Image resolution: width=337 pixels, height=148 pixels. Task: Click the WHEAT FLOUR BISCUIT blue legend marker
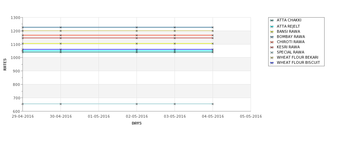pos(272,63)
